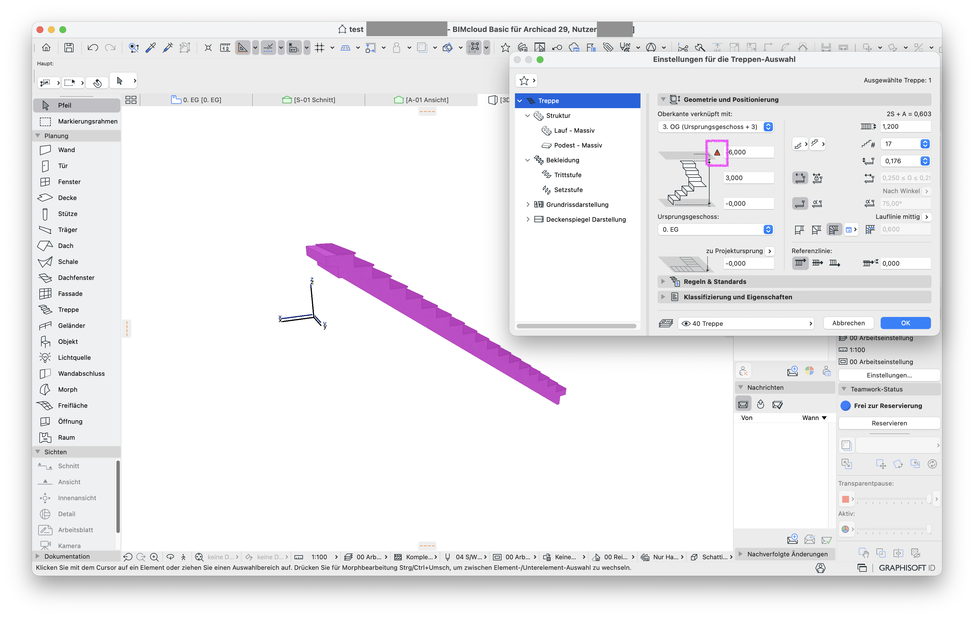Toggle reference line right option
The image size is (974, 618).
pyautogui.click(x=834, y=263)
